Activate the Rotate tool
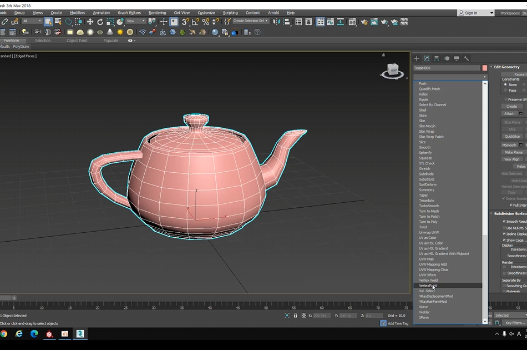527x350 pixels. (x=100, y=22)
